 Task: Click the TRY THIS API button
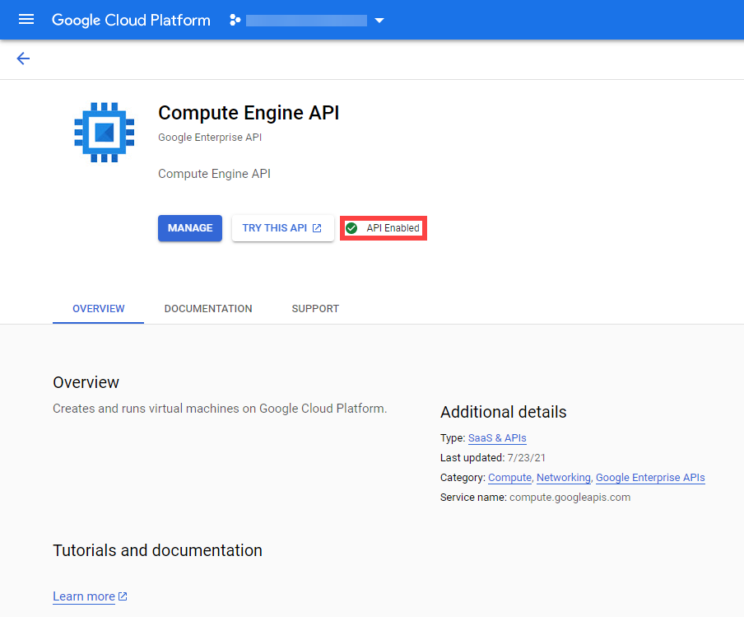275,228
